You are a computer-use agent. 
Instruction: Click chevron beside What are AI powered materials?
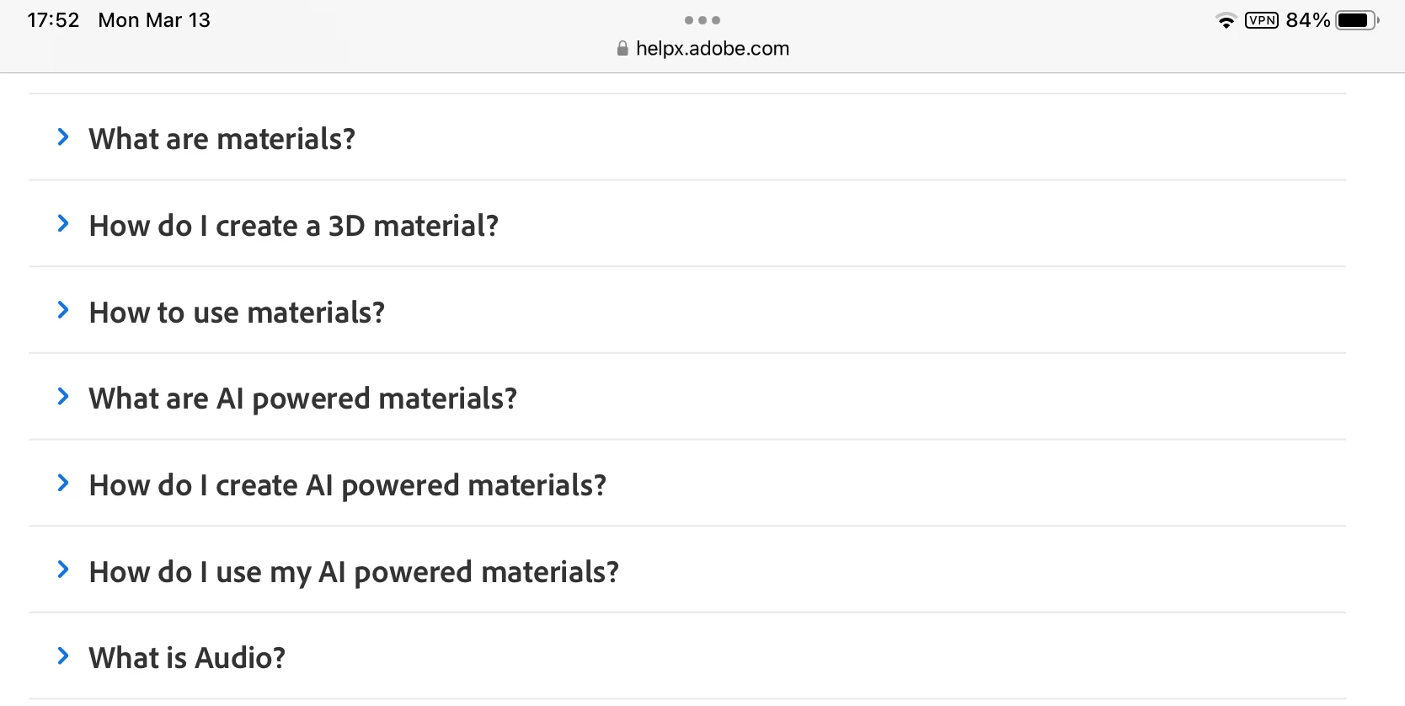(63, 396)
